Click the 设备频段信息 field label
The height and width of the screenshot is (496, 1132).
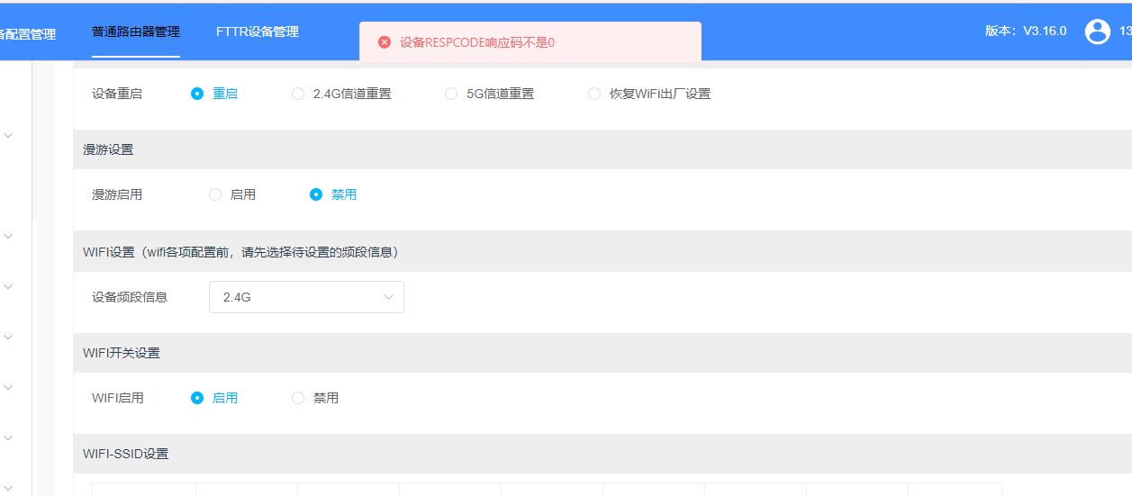pyautogui.click(x=130, y=297)
